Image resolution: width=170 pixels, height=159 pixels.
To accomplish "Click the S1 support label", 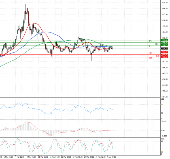I will 151,53.
